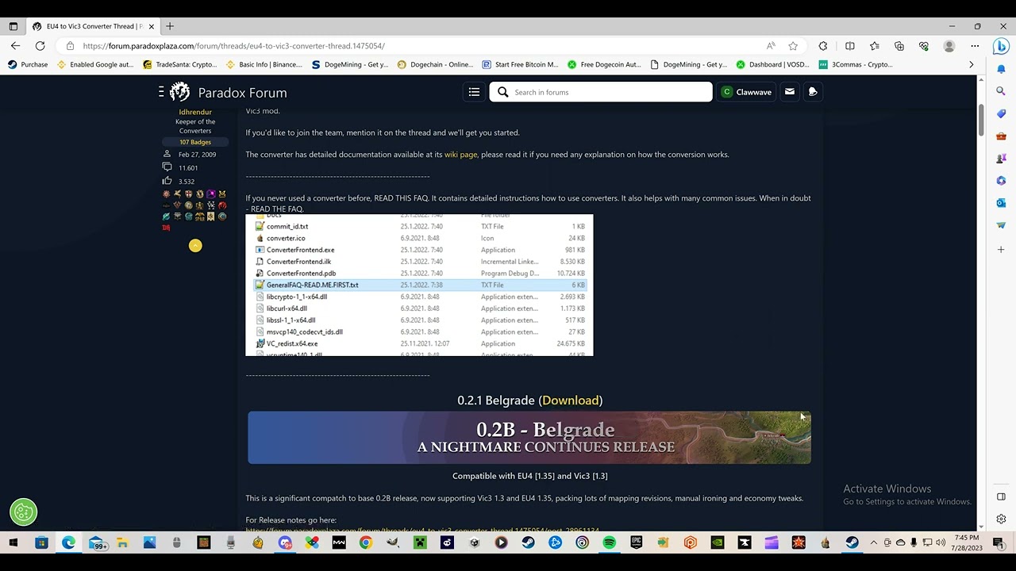Open the Purchase bookmark

coord(28,64)
